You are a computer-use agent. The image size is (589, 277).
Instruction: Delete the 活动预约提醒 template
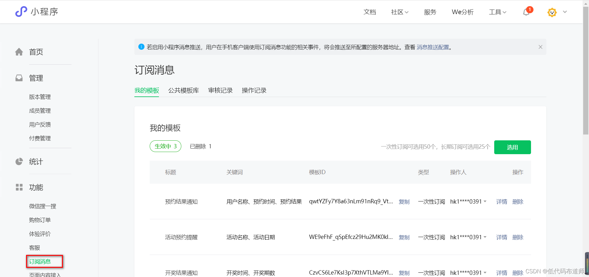click(x=518, y=237)
